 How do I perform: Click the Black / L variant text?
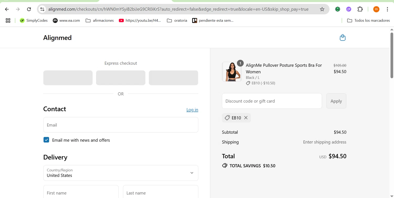click(253, 78)
